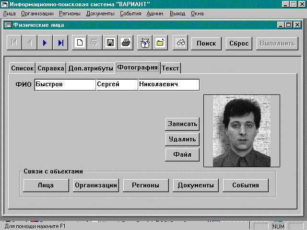307x230 pixels.
Task: Create a new blank record
Action: pyautogui.click(x=80, y=43)
